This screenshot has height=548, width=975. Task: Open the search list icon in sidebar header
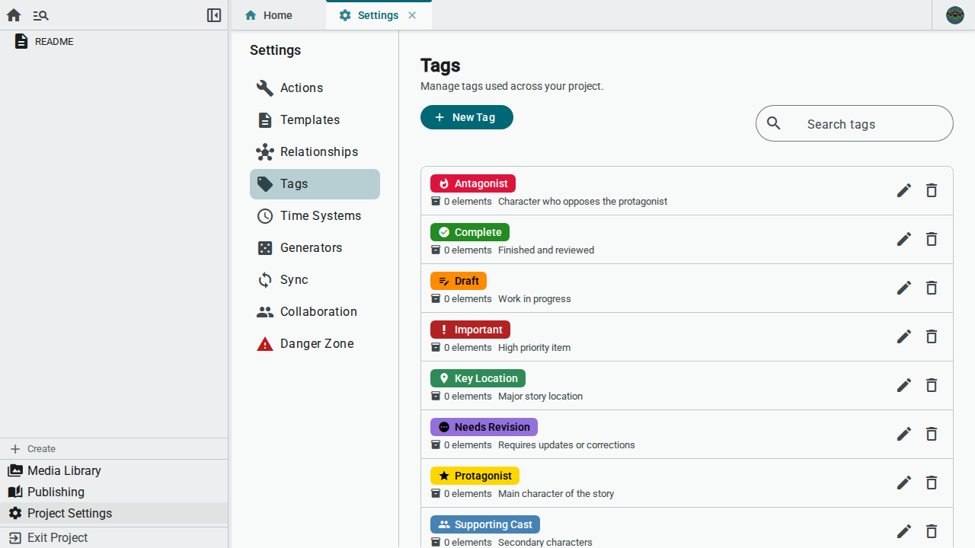[41, 15]
